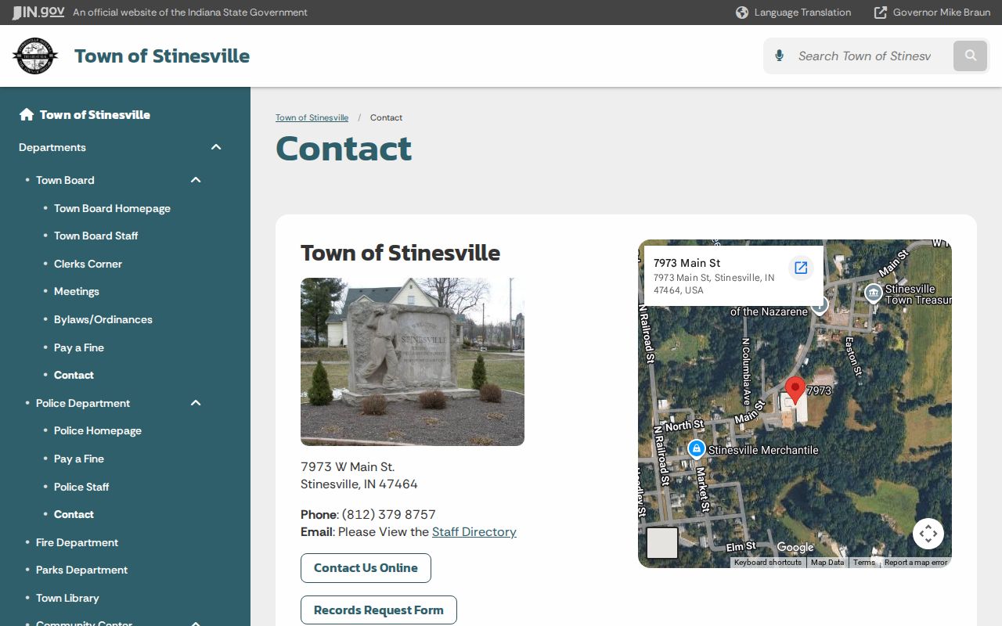Click the Language Translation link
Image resolution: width=1002 pixels, height=626 pixels.
[x=802, y=13]
